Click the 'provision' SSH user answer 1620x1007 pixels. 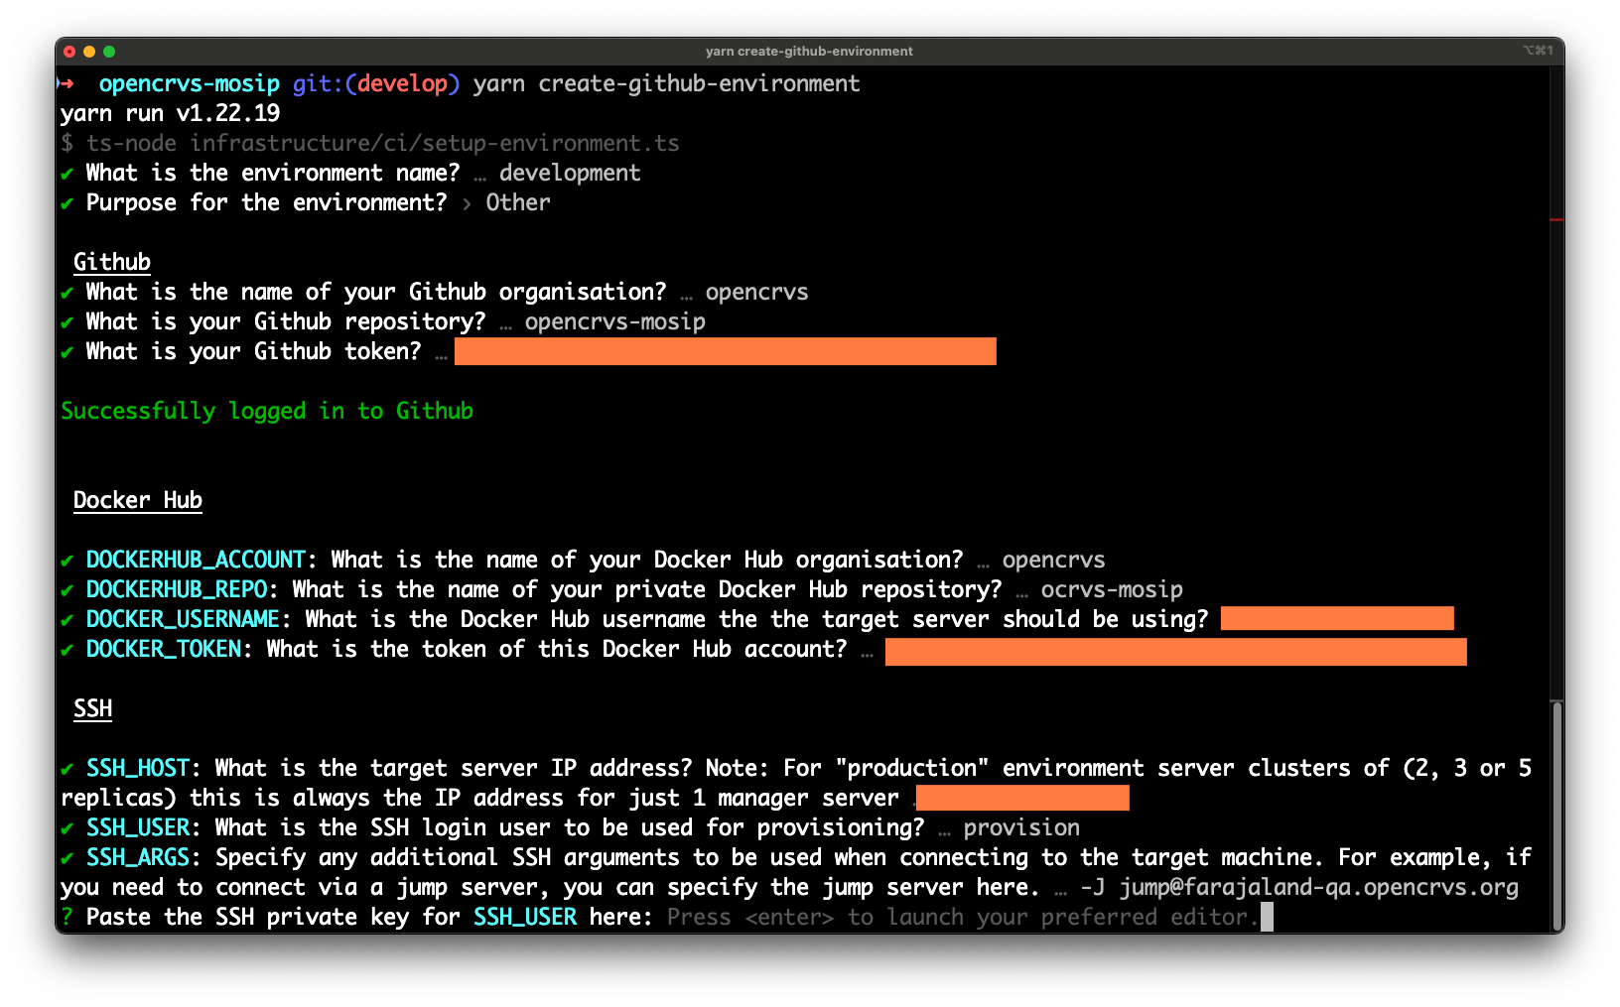click(x=1021, y=827)
